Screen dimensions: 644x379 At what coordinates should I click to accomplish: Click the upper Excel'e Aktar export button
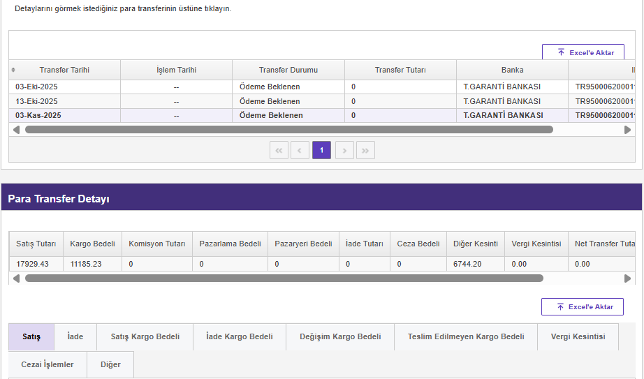(583, 53)
